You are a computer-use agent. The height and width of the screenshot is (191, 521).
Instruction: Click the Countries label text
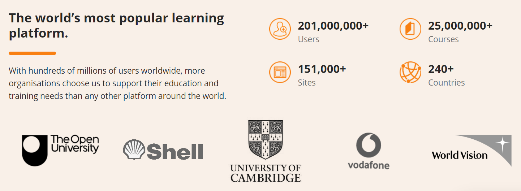446,83
